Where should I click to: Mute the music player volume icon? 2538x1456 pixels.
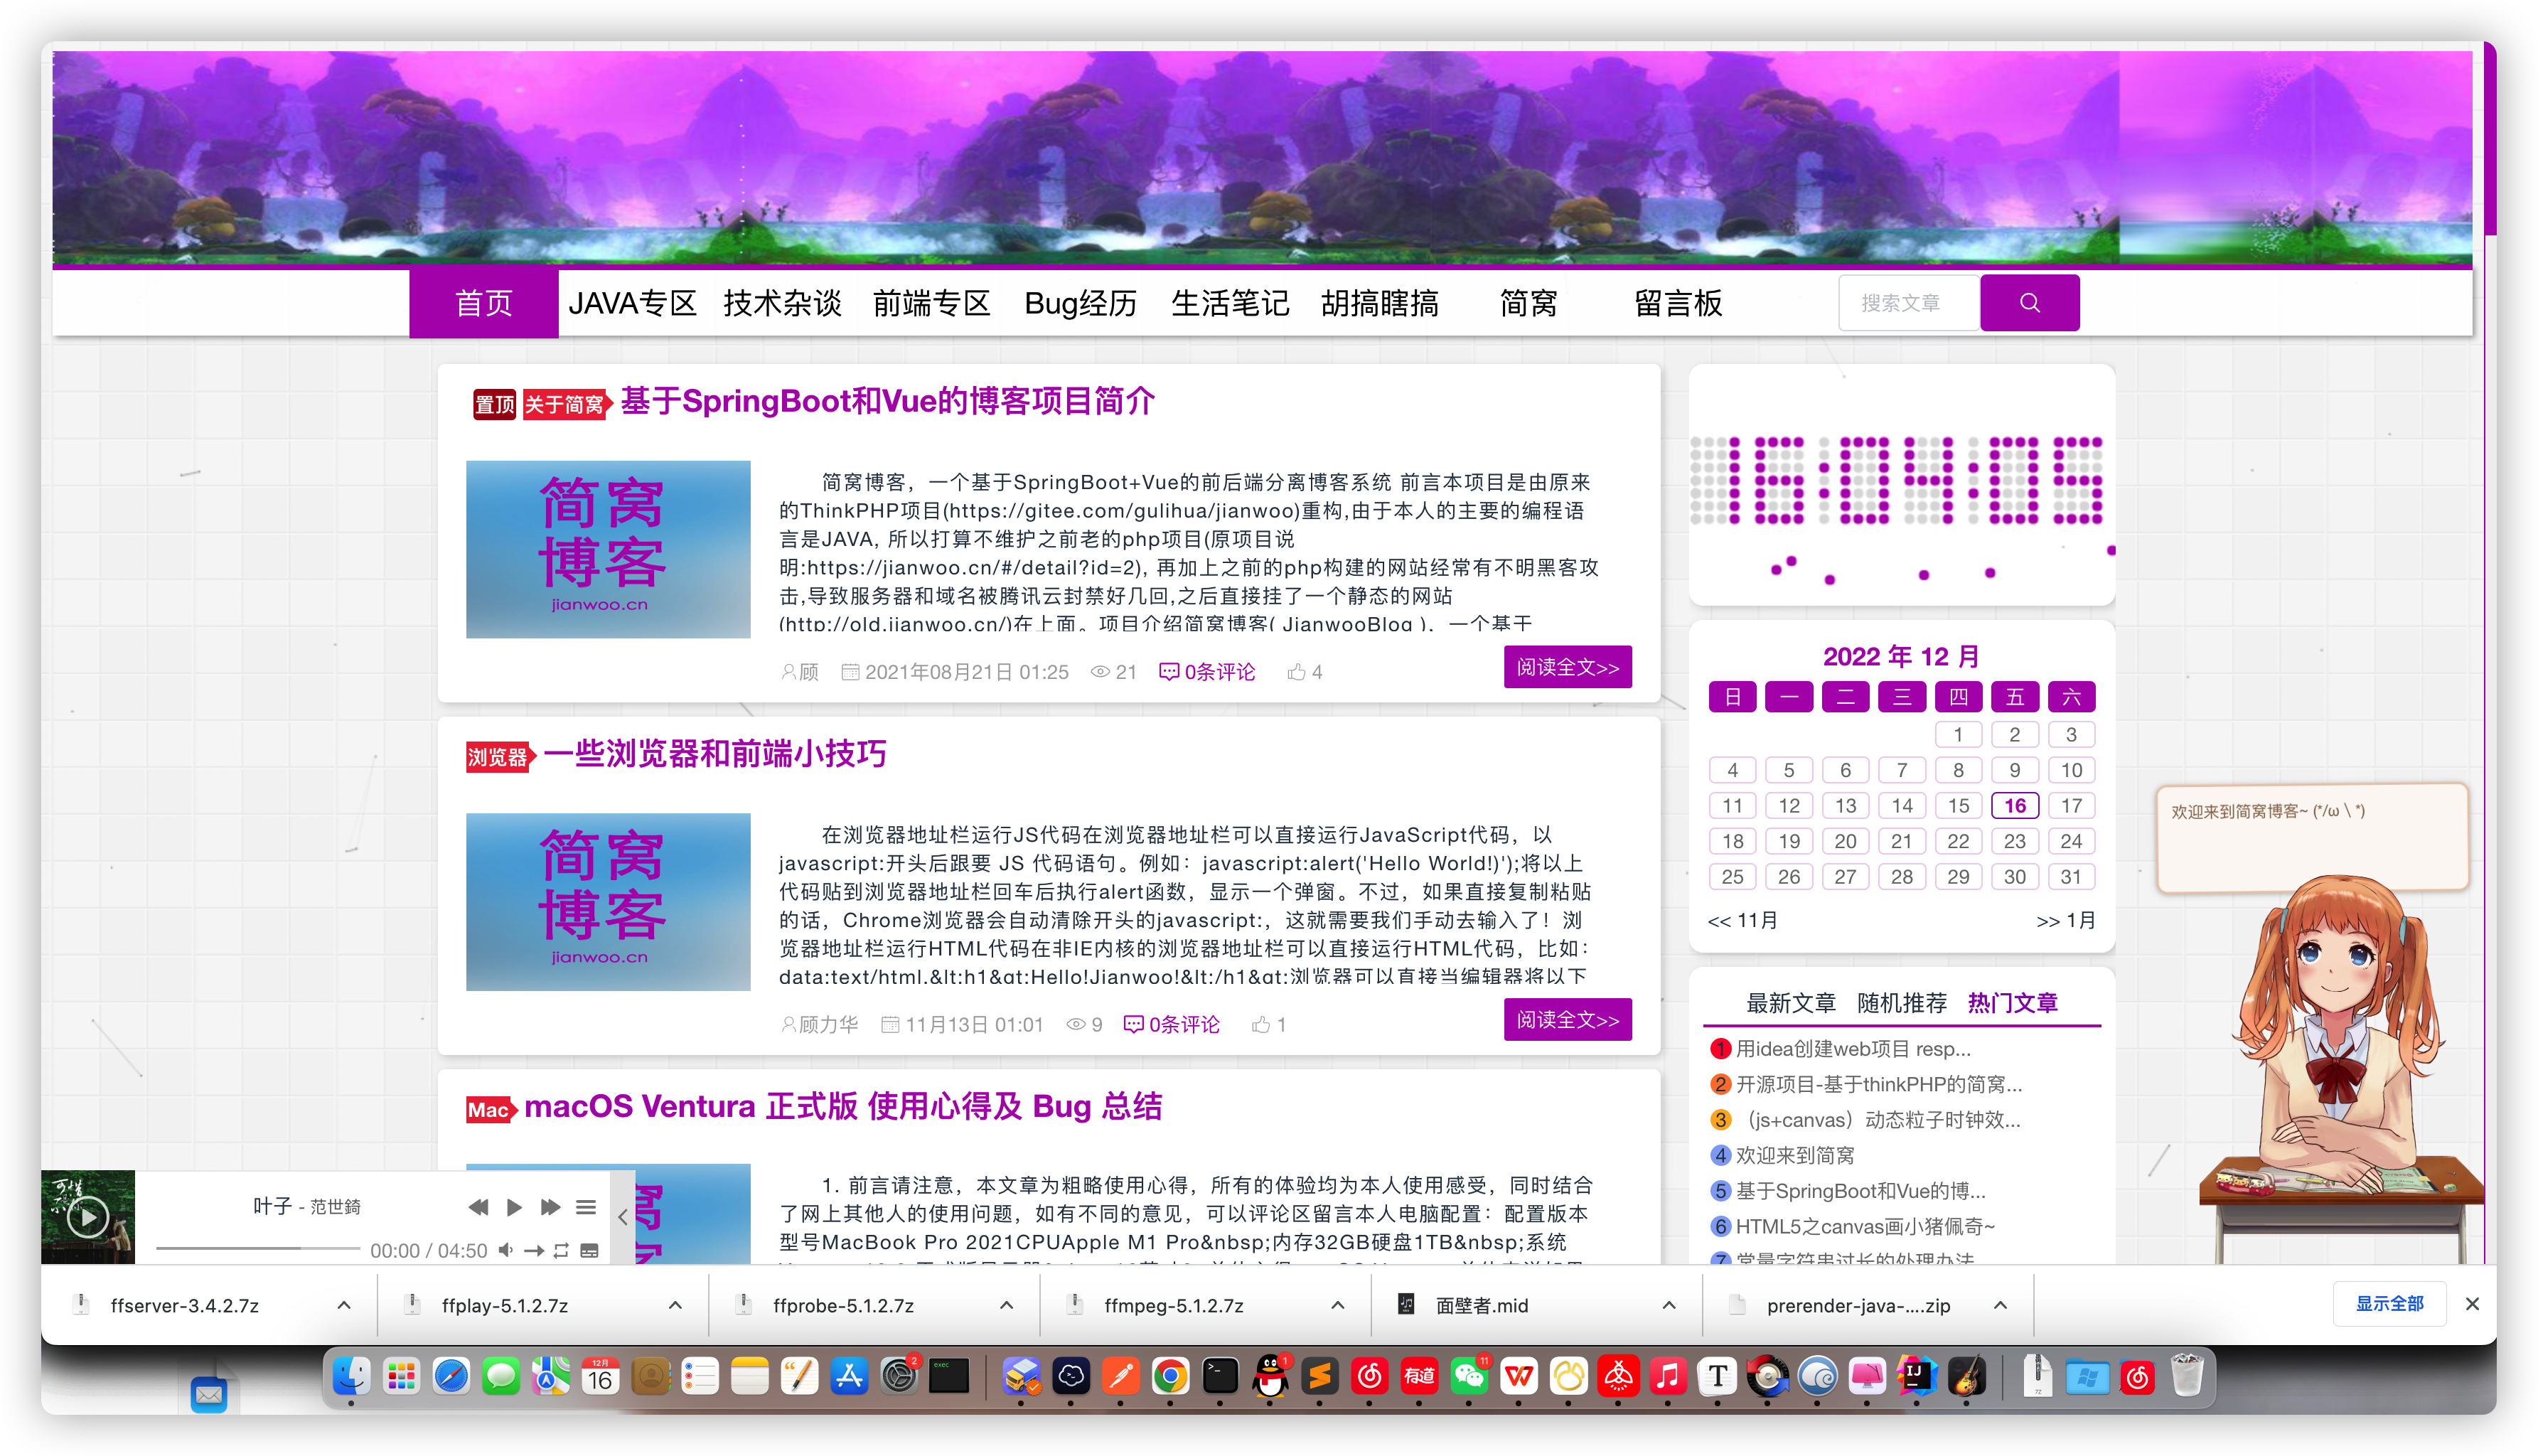[506, 1250]
